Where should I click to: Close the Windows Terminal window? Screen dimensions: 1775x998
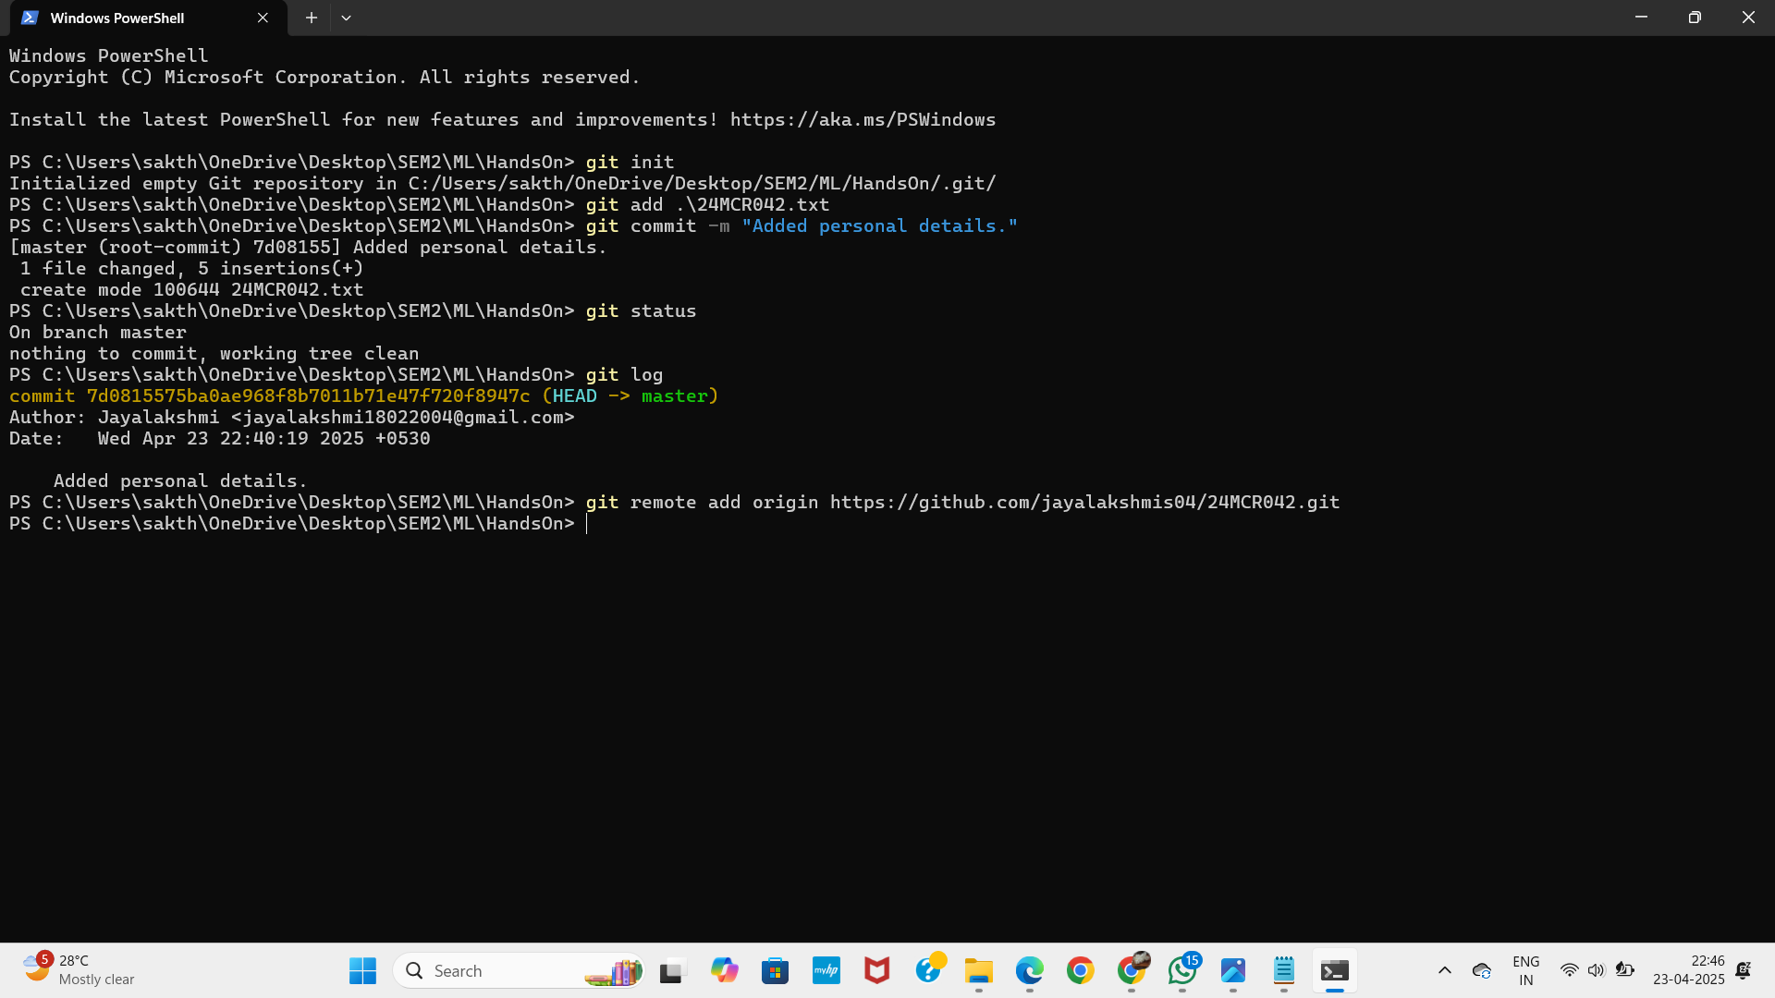(x=1748, y=17)
